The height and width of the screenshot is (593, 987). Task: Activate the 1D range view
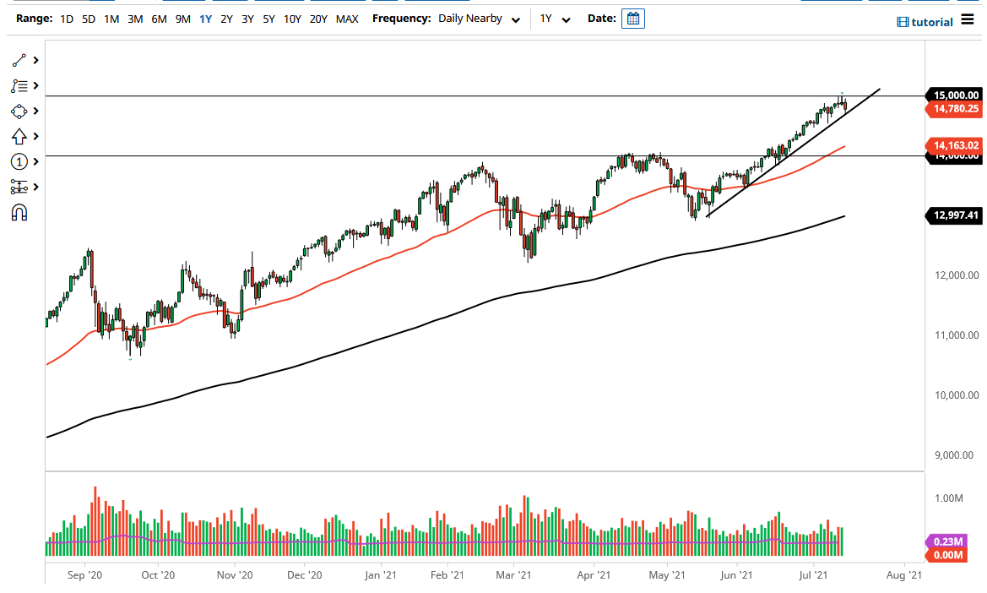(x=66, y=18)
